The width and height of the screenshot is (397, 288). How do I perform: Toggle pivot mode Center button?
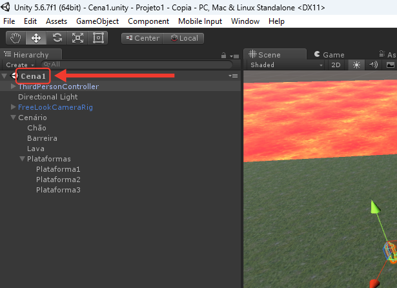click(x=142, y=38)
